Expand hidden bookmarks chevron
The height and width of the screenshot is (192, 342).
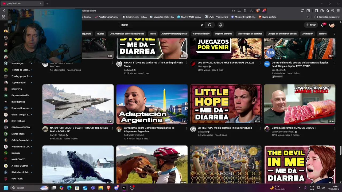[308, 17]
